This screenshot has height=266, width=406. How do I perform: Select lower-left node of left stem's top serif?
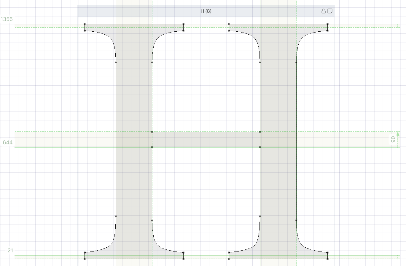click(85, 30)
